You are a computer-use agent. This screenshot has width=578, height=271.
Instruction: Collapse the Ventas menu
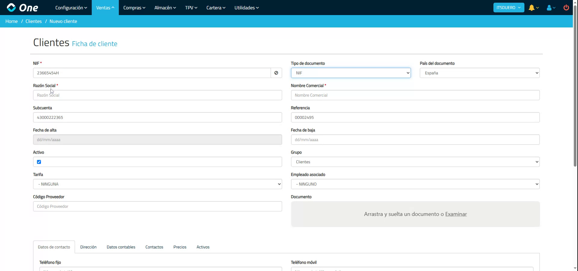tap(105, 8)
